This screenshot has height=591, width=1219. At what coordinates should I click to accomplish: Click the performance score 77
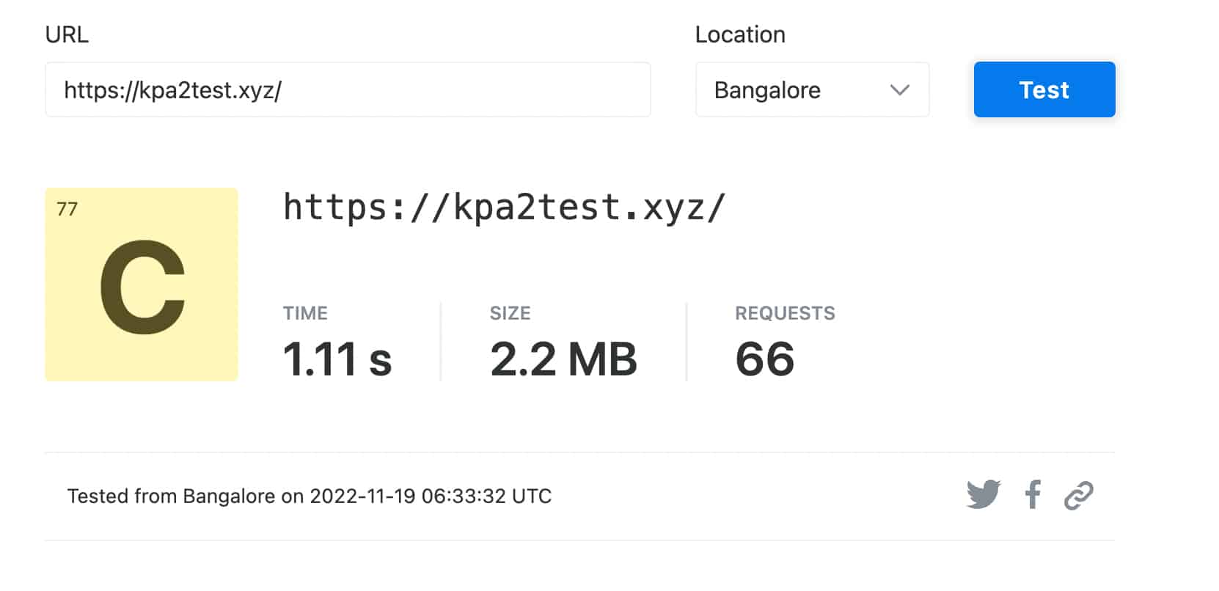(67, 210)
